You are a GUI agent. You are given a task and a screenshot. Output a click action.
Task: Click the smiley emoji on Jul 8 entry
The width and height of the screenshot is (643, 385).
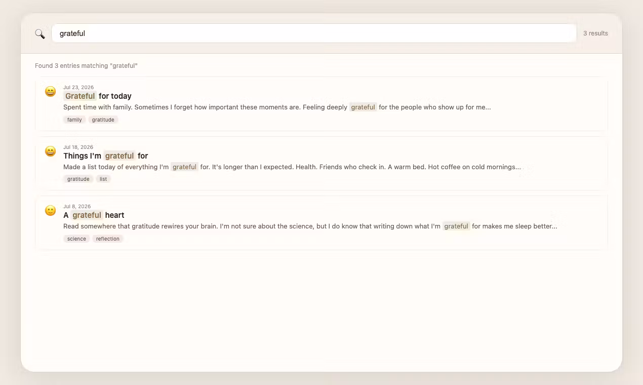[50, 211]
